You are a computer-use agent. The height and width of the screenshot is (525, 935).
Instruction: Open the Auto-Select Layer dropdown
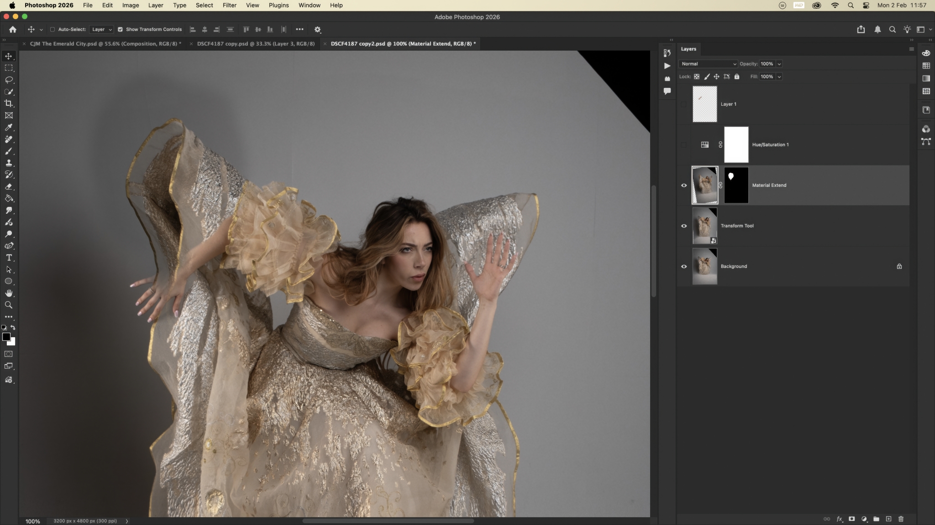coord(101,29)
